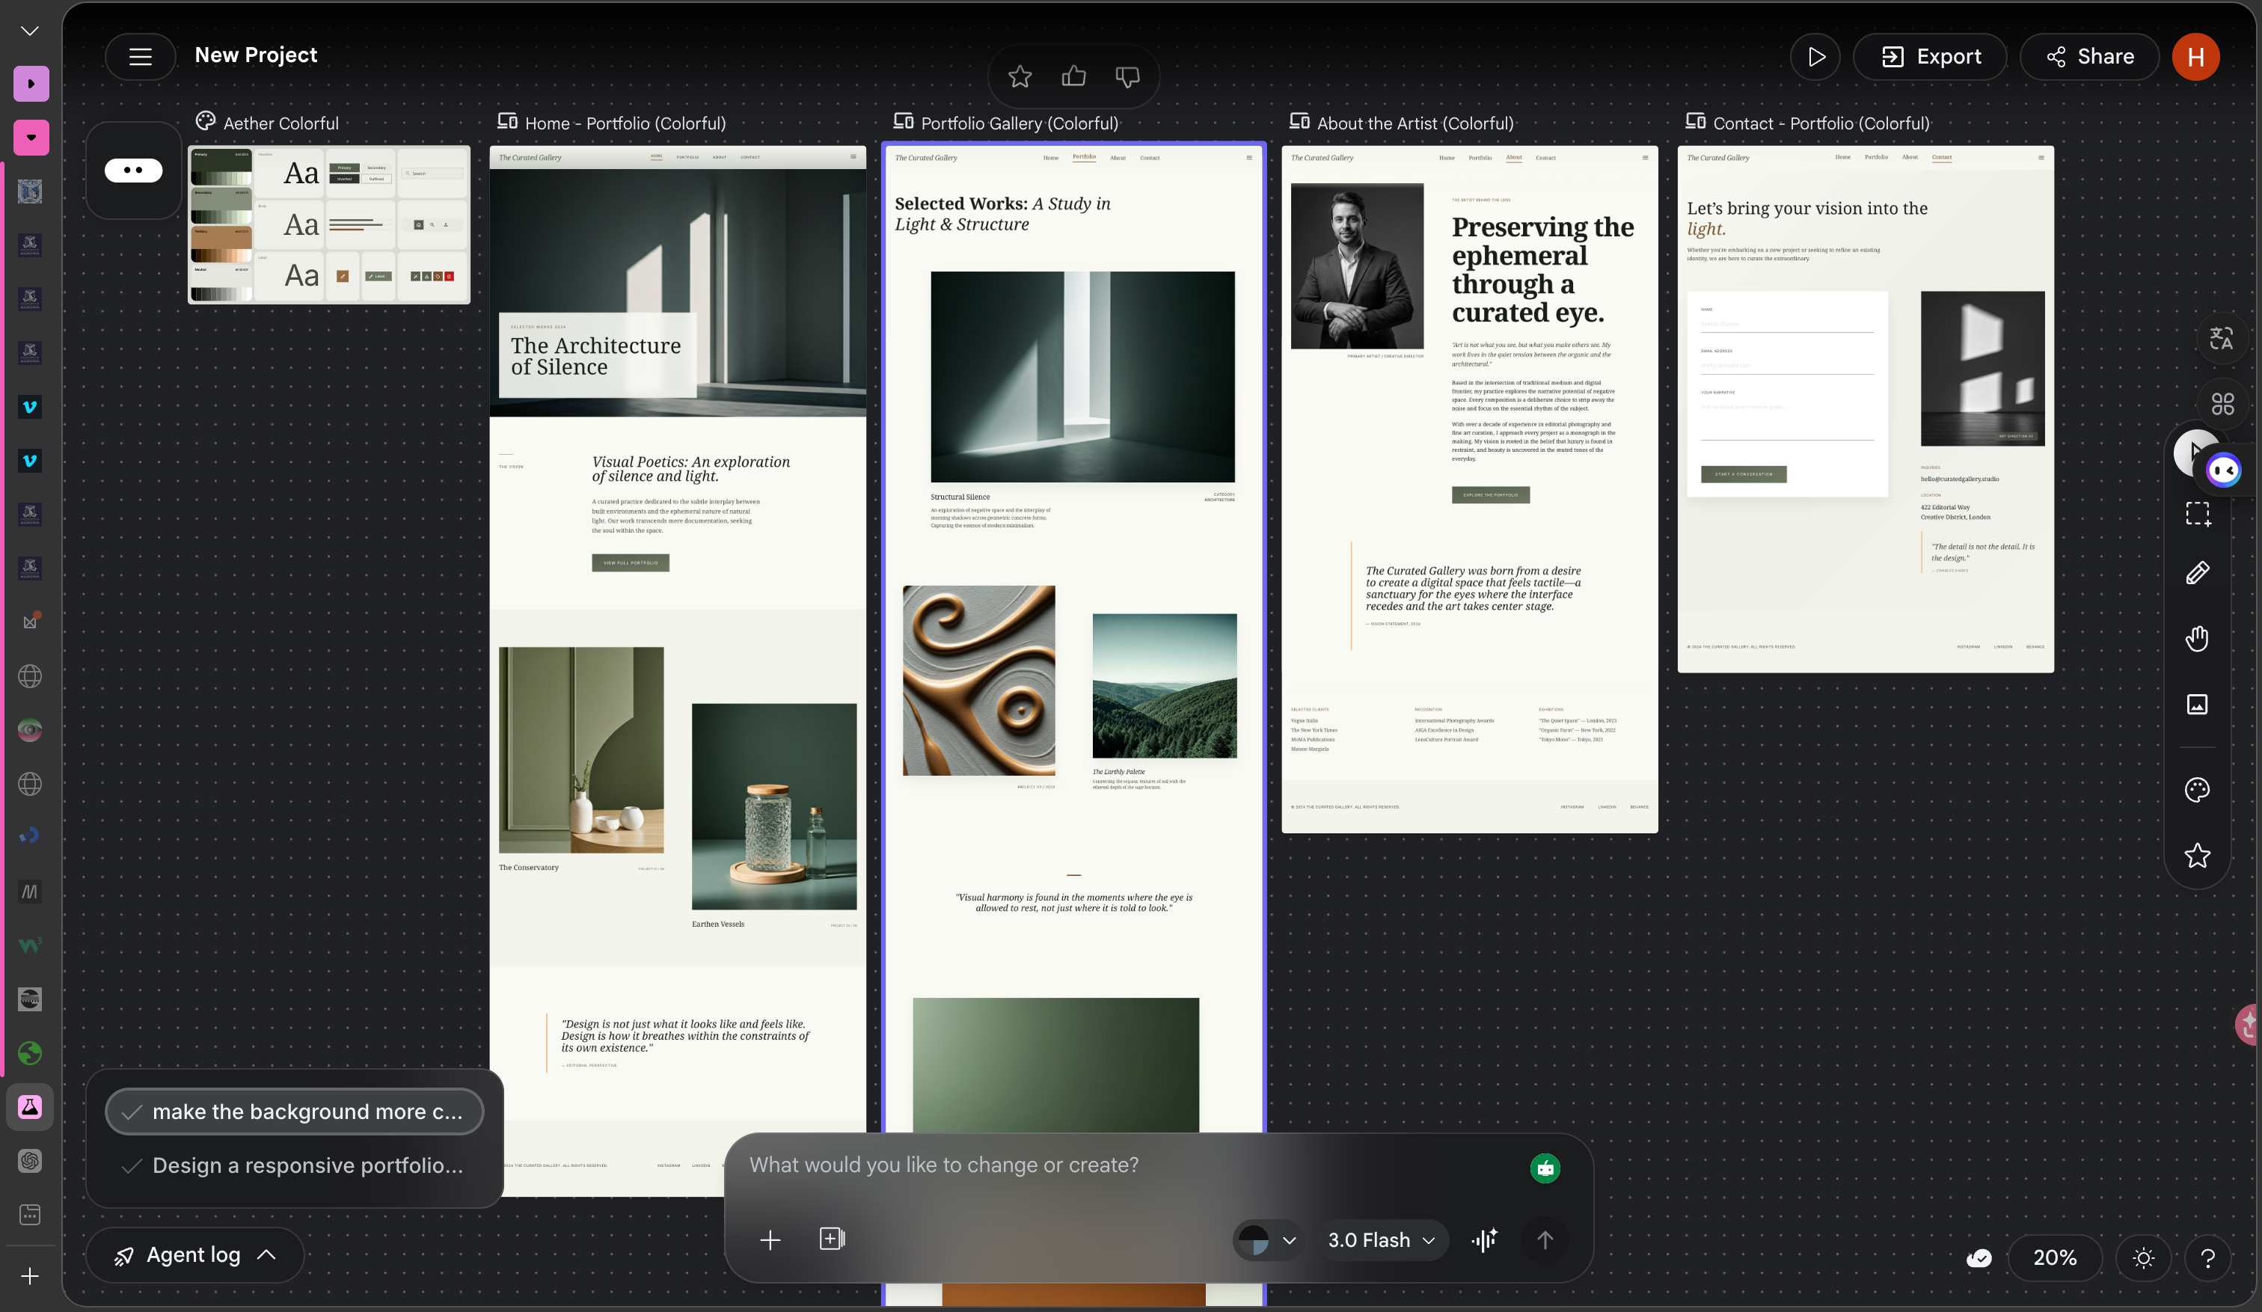Open the Aether Colorful design system thumbnail

328,224
